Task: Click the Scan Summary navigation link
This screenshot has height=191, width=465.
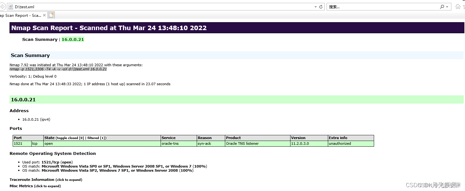Action: tap(40, 40)
